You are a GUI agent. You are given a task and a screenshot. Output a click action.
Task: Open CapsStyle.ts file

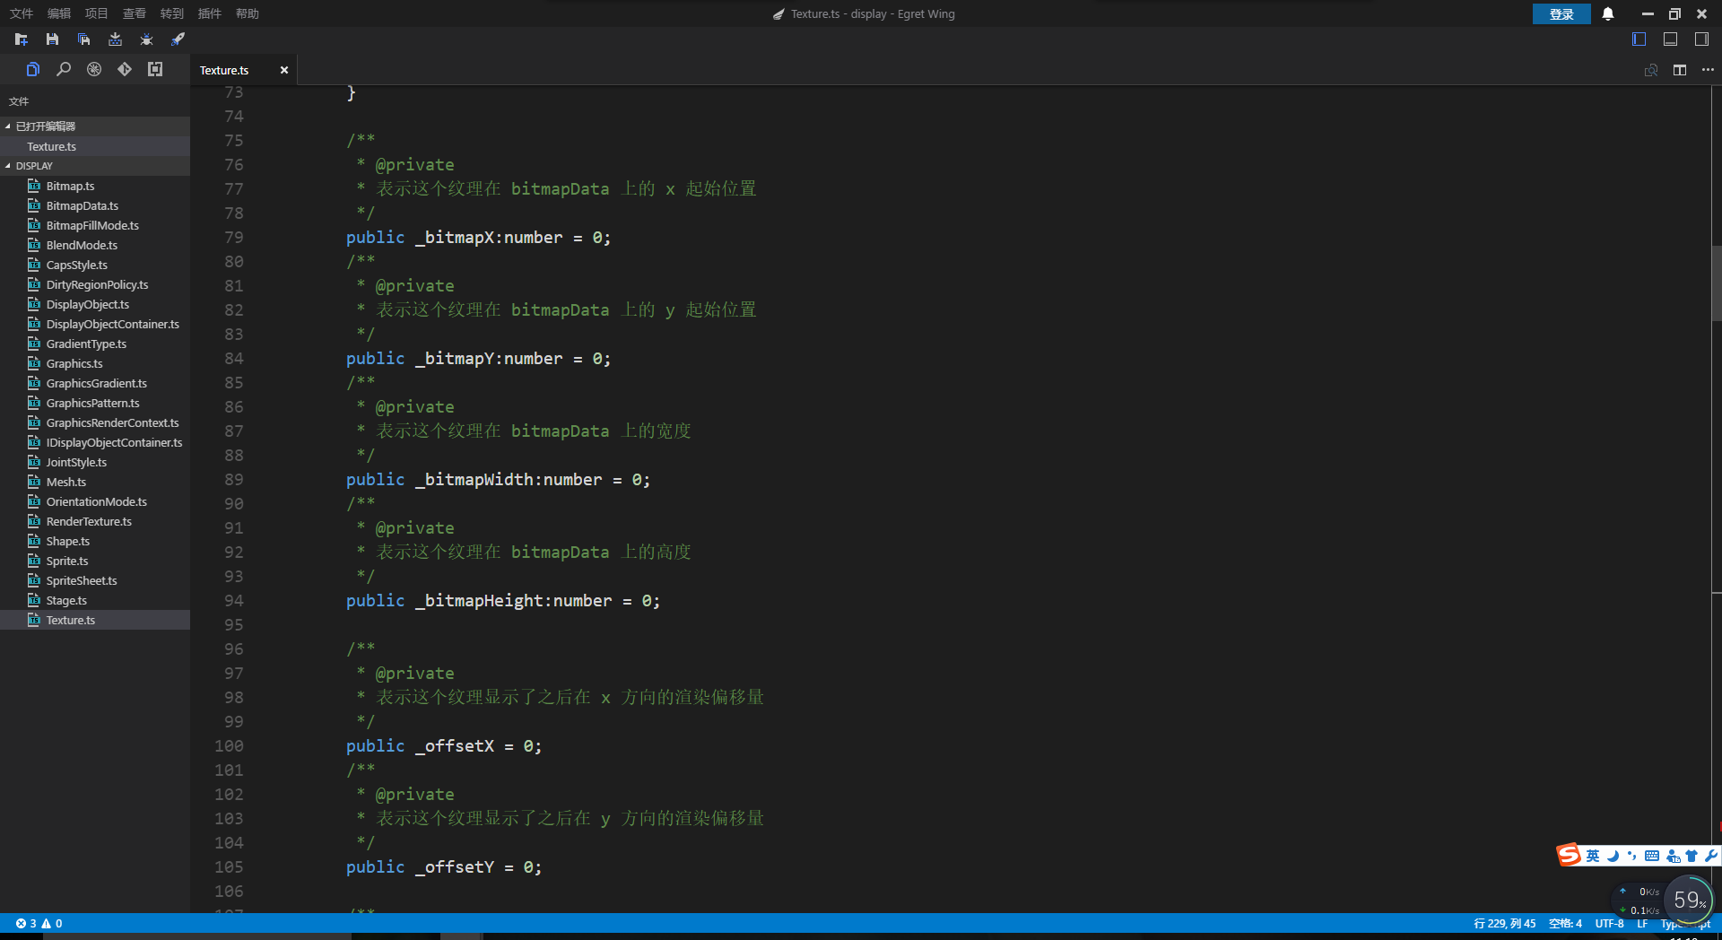[94, 265]
